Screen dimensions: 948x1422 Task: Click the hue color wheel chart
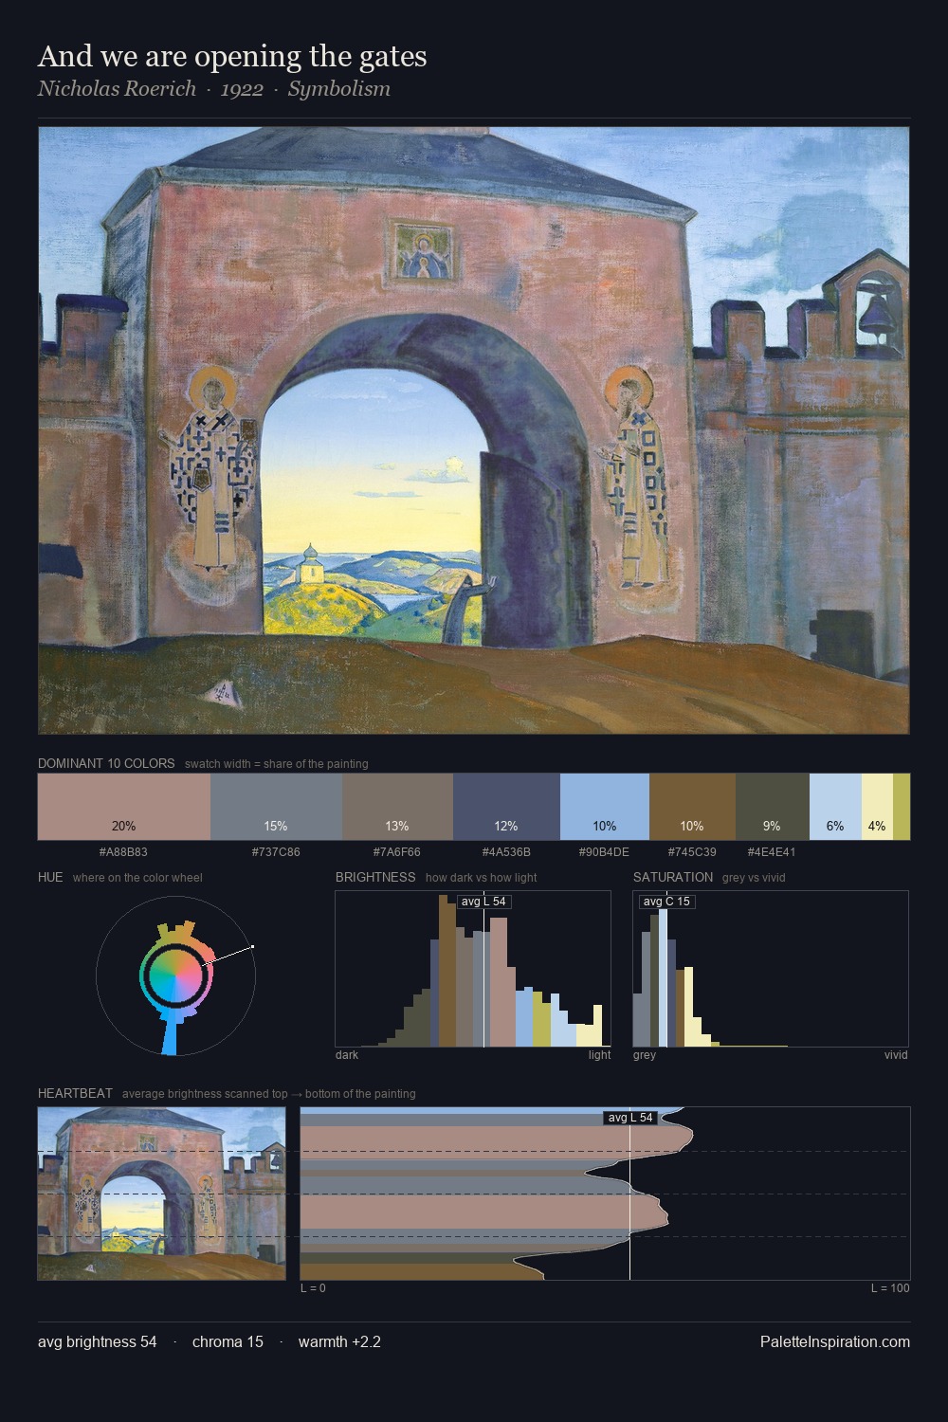pos(175,975)
